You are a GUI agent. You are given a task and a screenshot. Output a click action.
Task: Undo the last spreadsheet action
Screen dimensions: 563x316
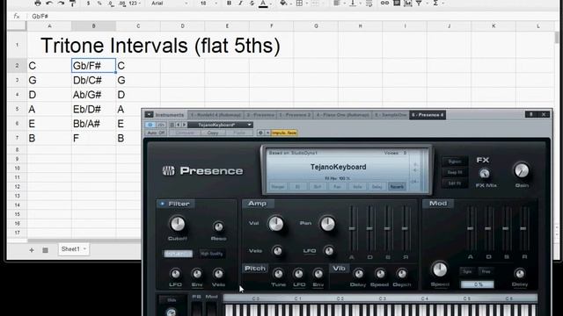49,4
